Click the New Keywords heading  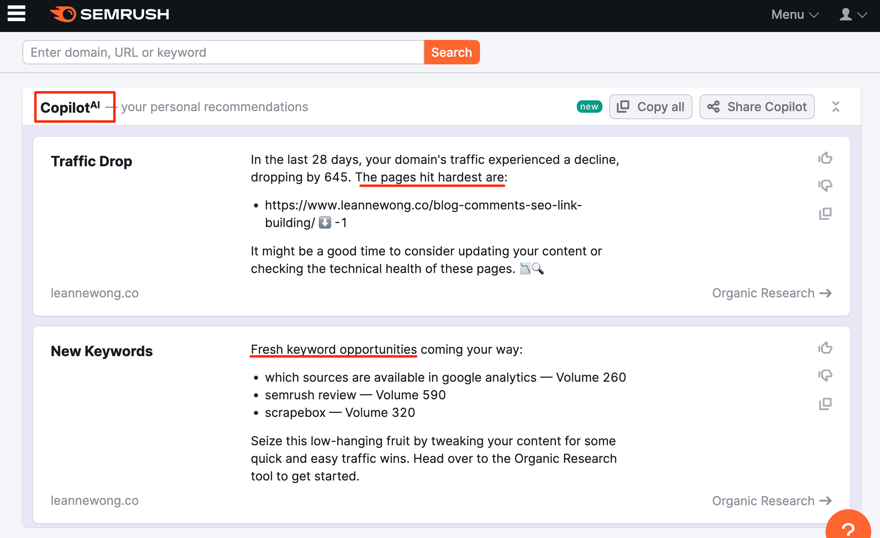102,351
